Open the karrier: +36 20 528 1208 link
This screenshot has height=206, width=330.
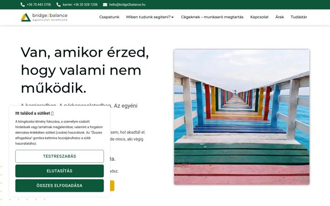[80, 5]
